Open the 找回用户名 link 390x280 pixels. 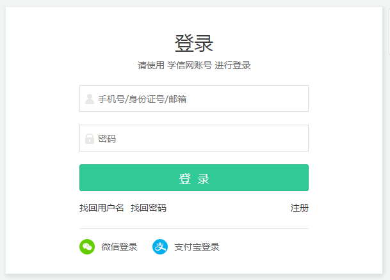coord(101,208)
